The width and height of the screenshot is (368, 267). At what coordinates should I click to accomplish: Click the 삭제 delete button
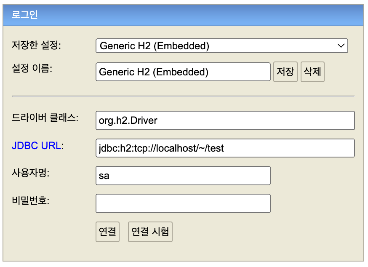pyautogui.click(x=312, y=72)
